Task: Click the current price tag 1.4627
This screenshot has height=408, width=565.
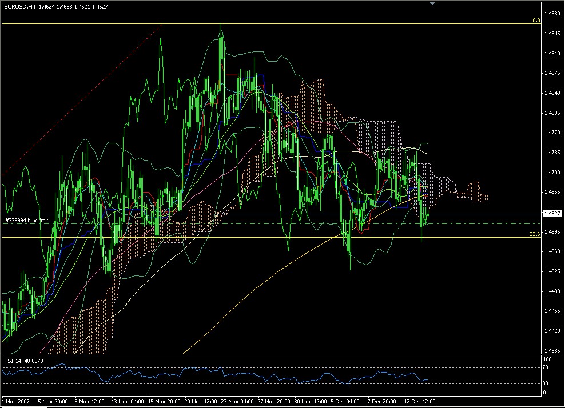Action: click(552, 214)
